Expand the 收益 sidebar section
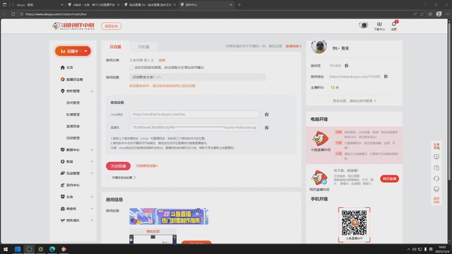The width and height of the screenshot is (452, 254). pyautogui.click(x=92, y=161)
